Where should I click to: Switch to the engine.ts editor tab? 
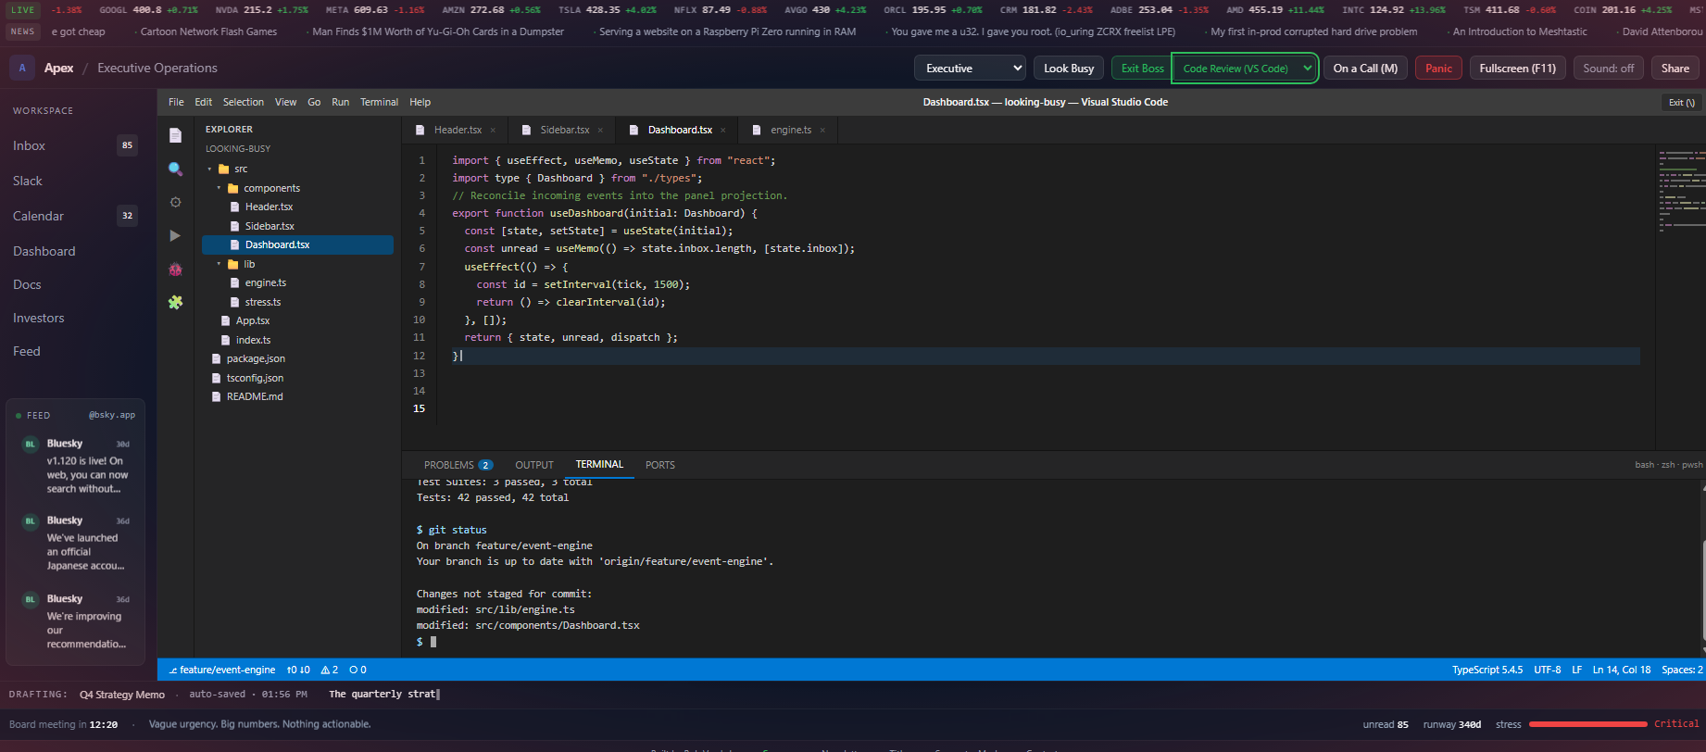tap(790, 131)
